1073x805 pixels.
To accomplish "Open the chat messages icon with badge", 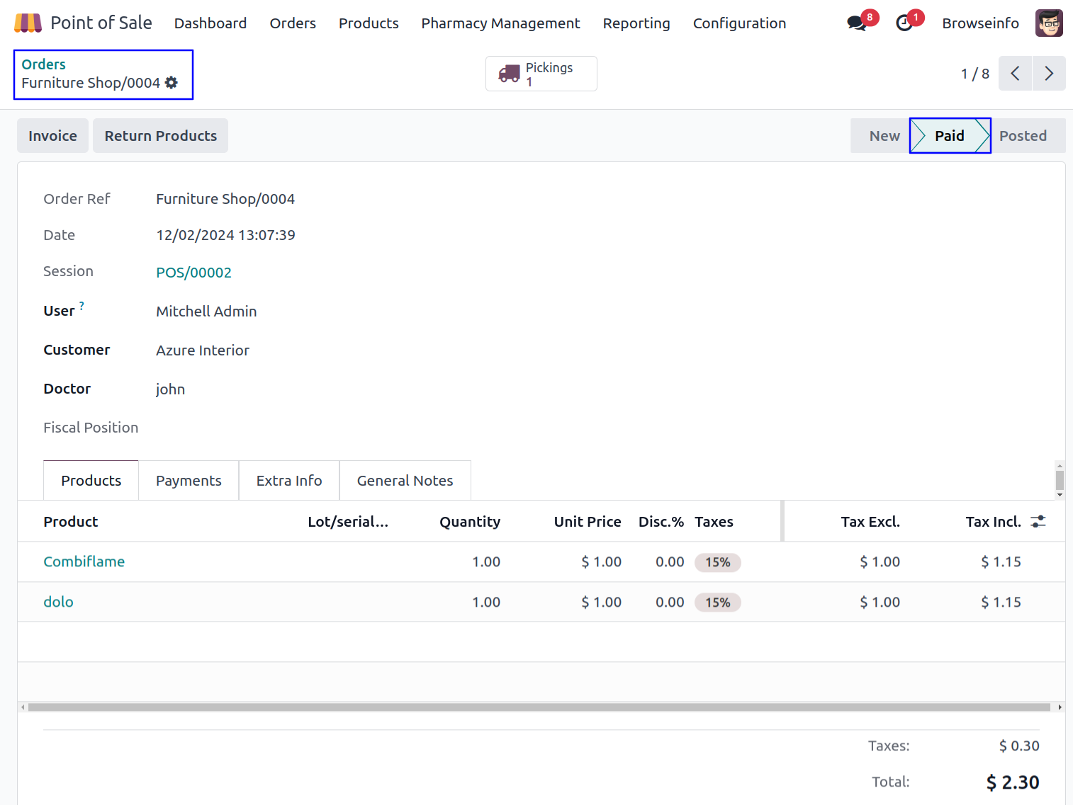I will [x=857, y=23].
